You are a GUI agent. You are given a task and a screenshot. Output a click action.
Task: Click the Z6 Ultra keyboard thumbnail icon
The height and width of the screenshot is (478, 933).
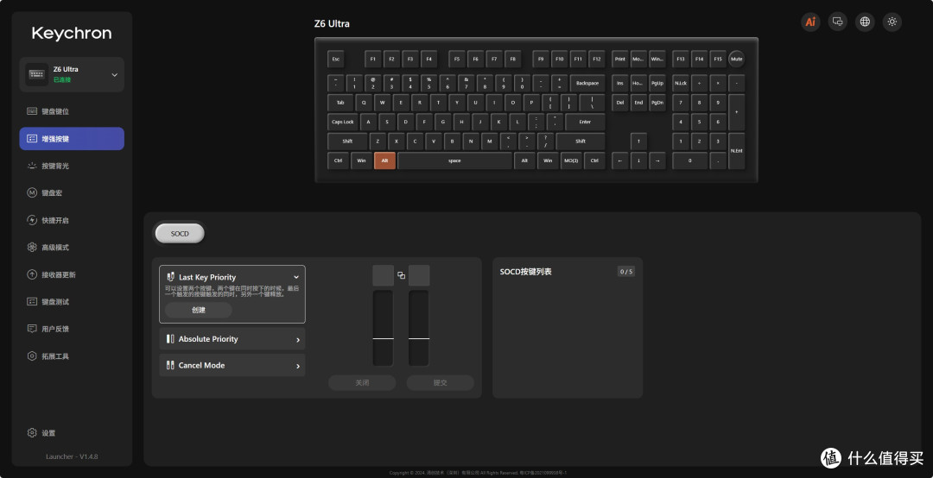[37, 74]
